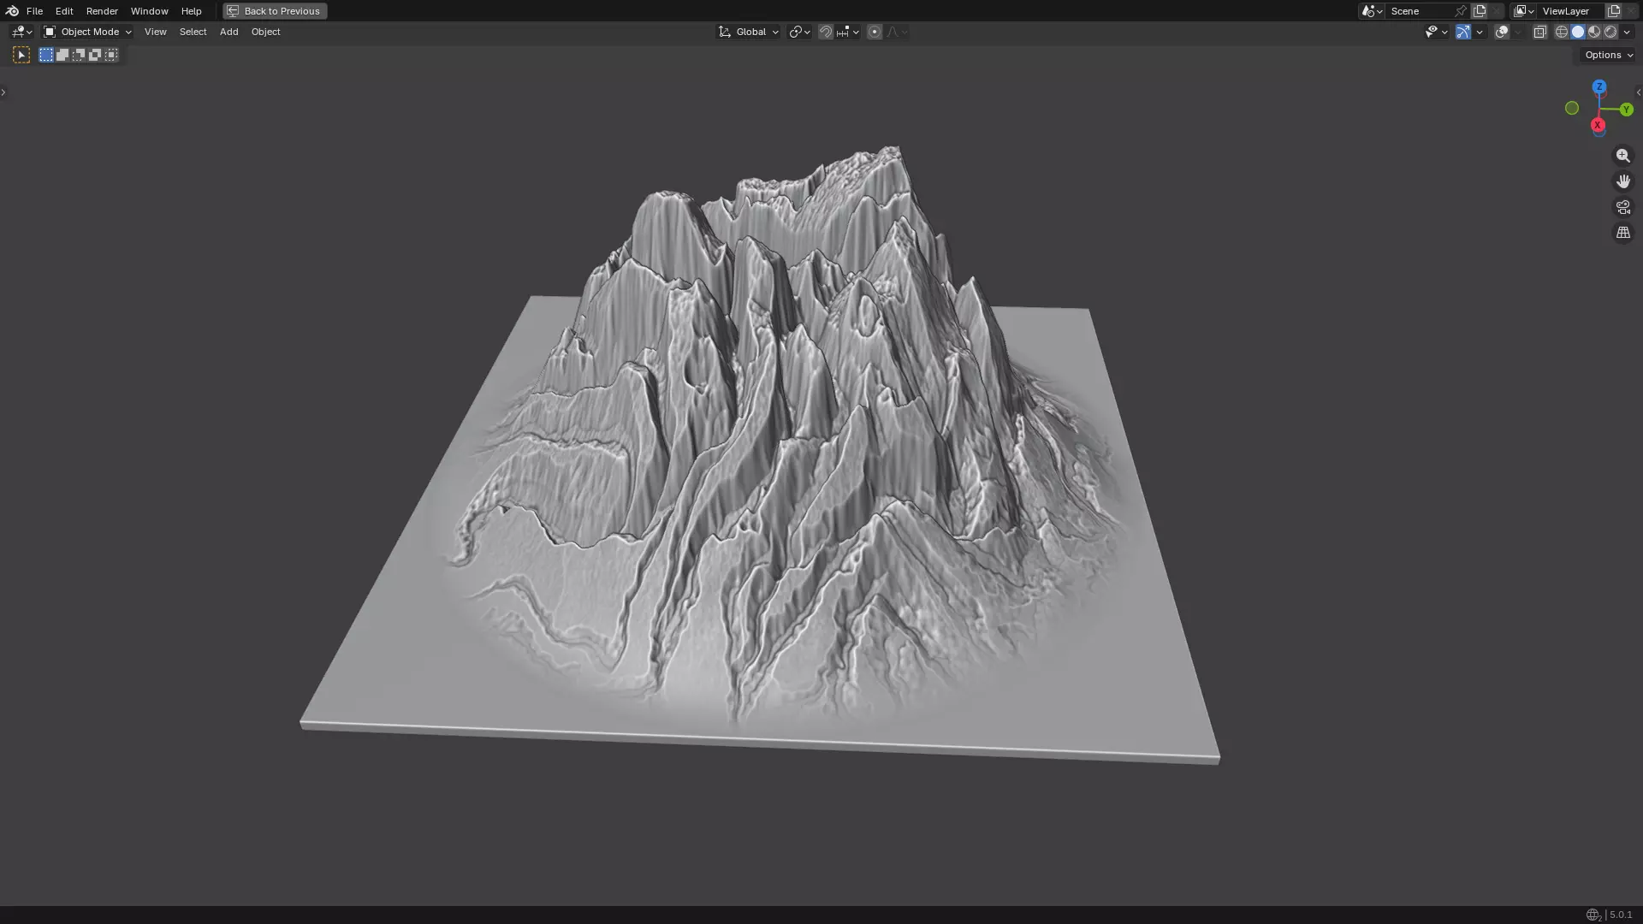Click the Z axis on the navigation gizmo
This screenshot has height=924, width=1643.
1599,87
